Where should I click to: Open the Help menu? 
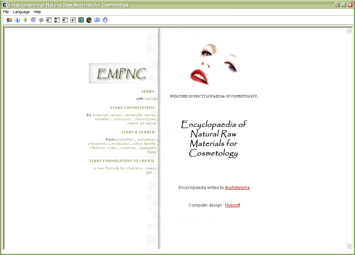(37, 12)
